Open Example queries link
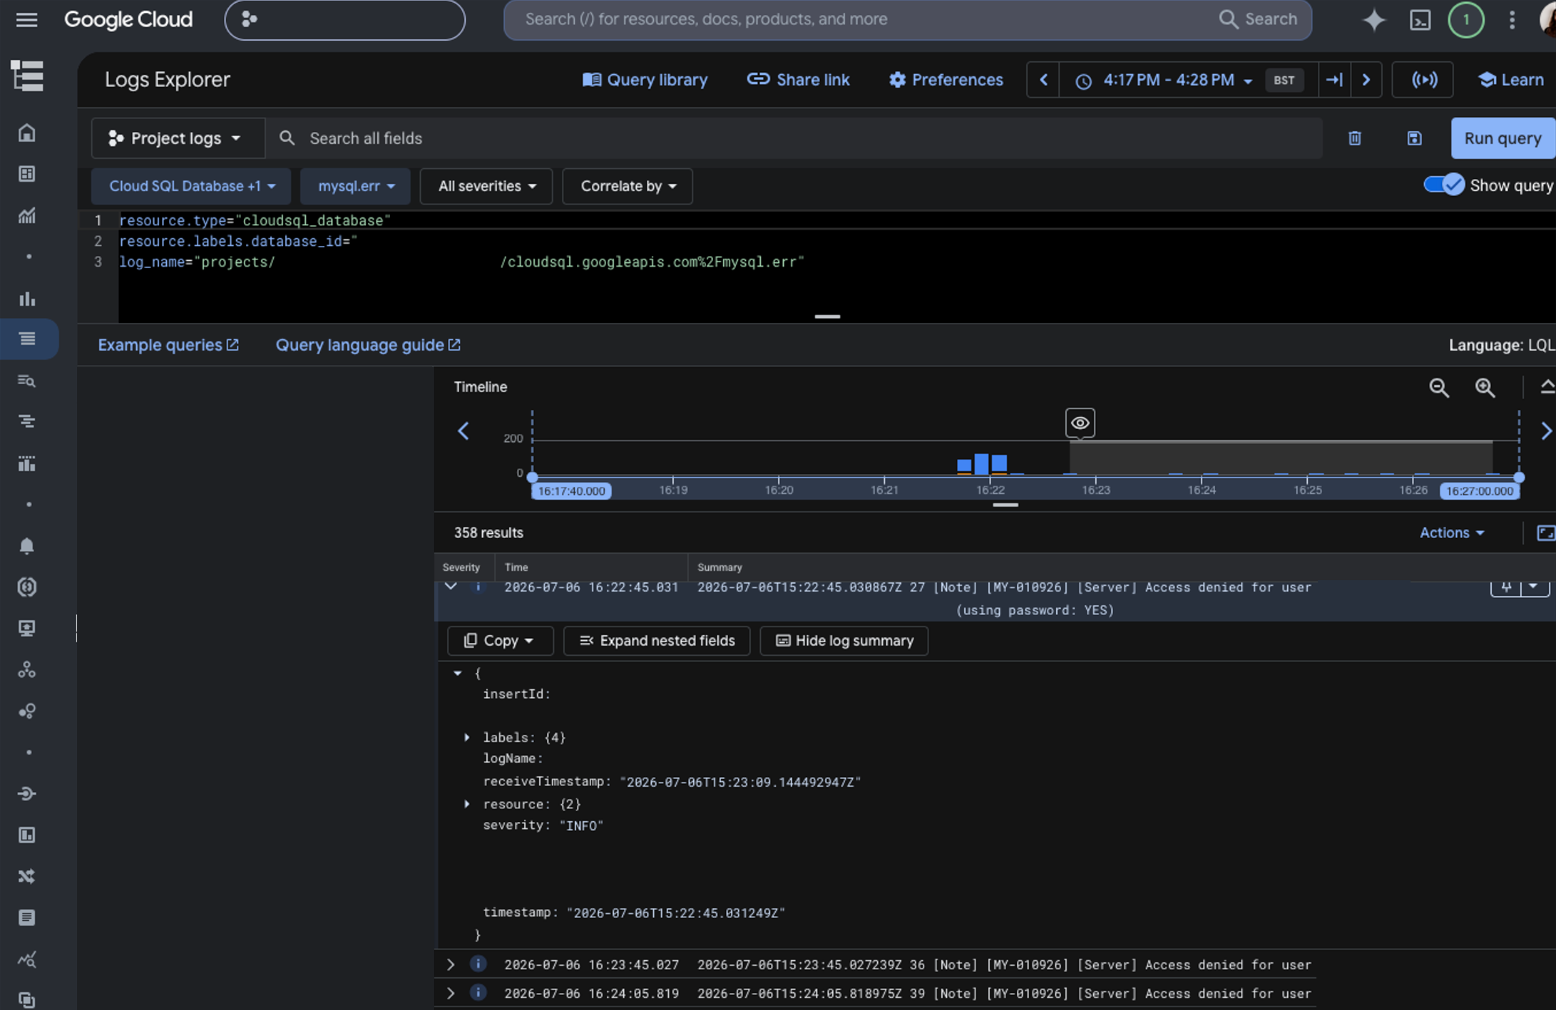1556x1010 pixels. (168, 345)
